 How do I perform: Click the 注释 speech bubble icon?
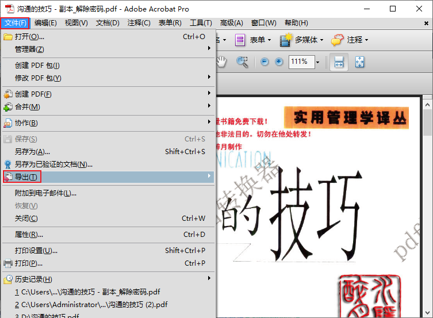pyautogui.click(x=337, y=40)
